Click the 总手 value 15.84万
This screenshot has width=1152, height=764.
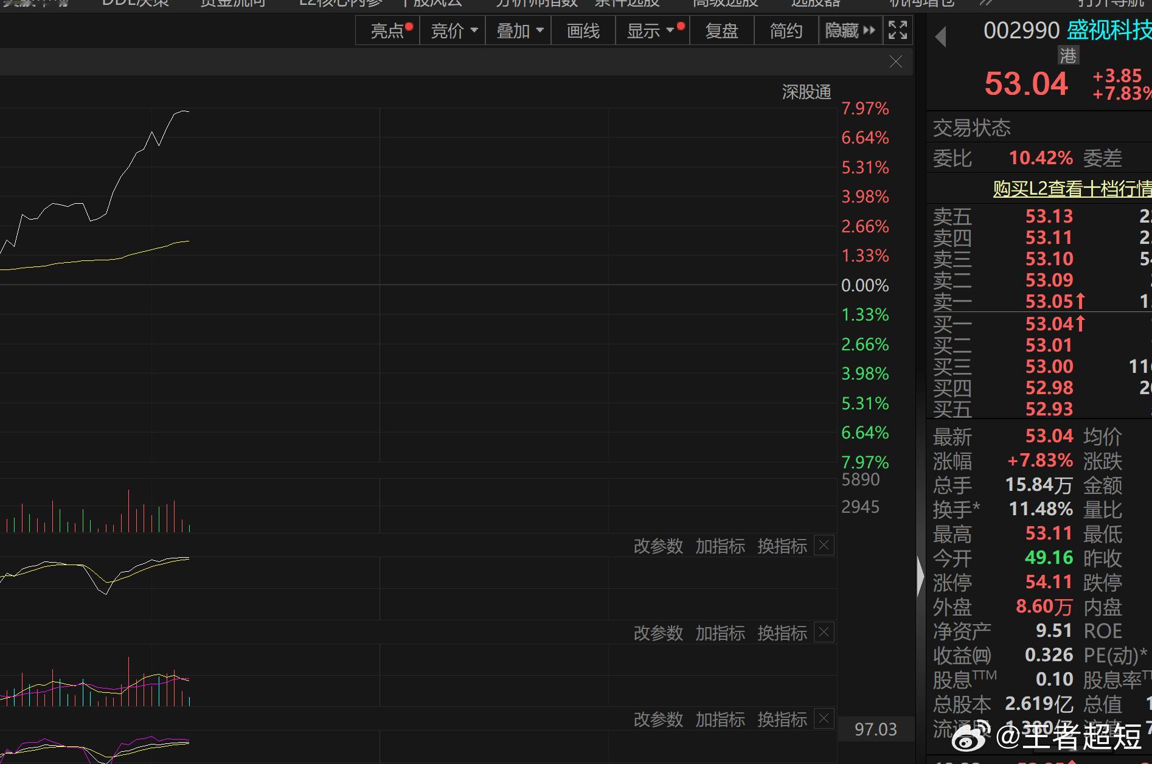coord(1039,485)
